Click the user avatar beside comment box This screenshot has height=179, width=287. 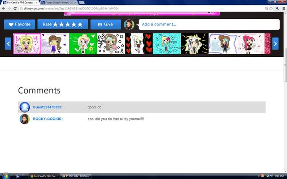pyautogui.click(x=129, y=25)
